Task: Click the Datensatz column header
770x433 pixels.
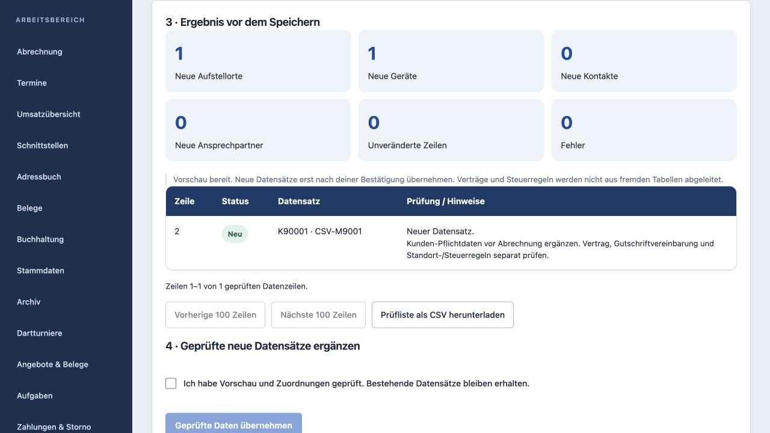Action: pos(299,201)
